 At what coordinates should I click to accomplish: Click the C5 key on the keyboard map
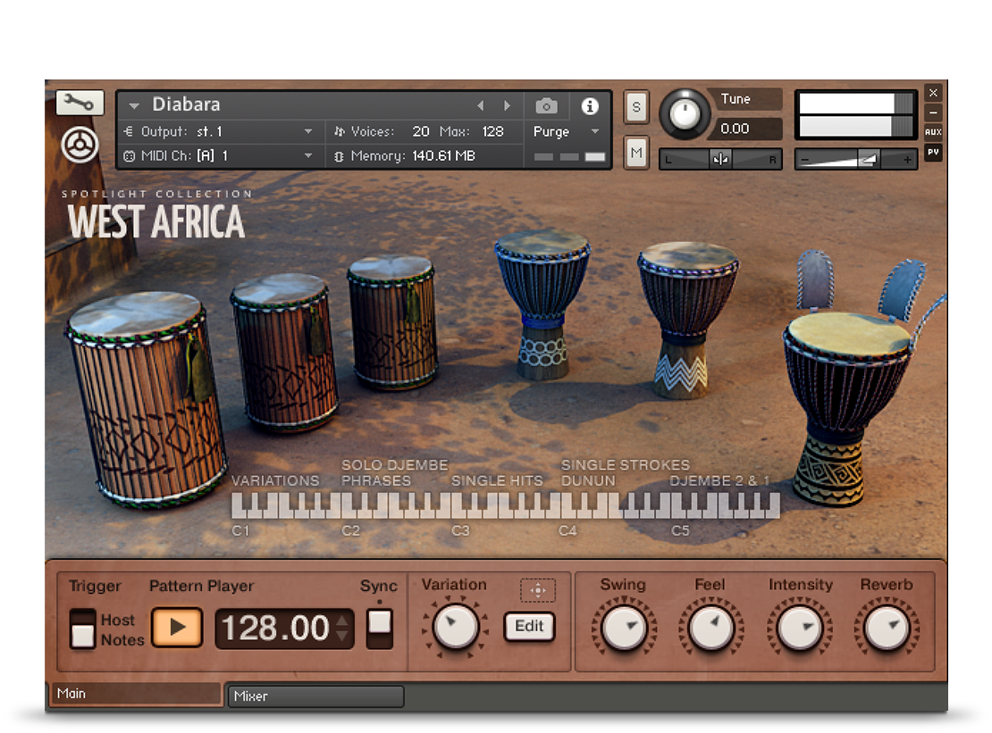coord(677,506)
